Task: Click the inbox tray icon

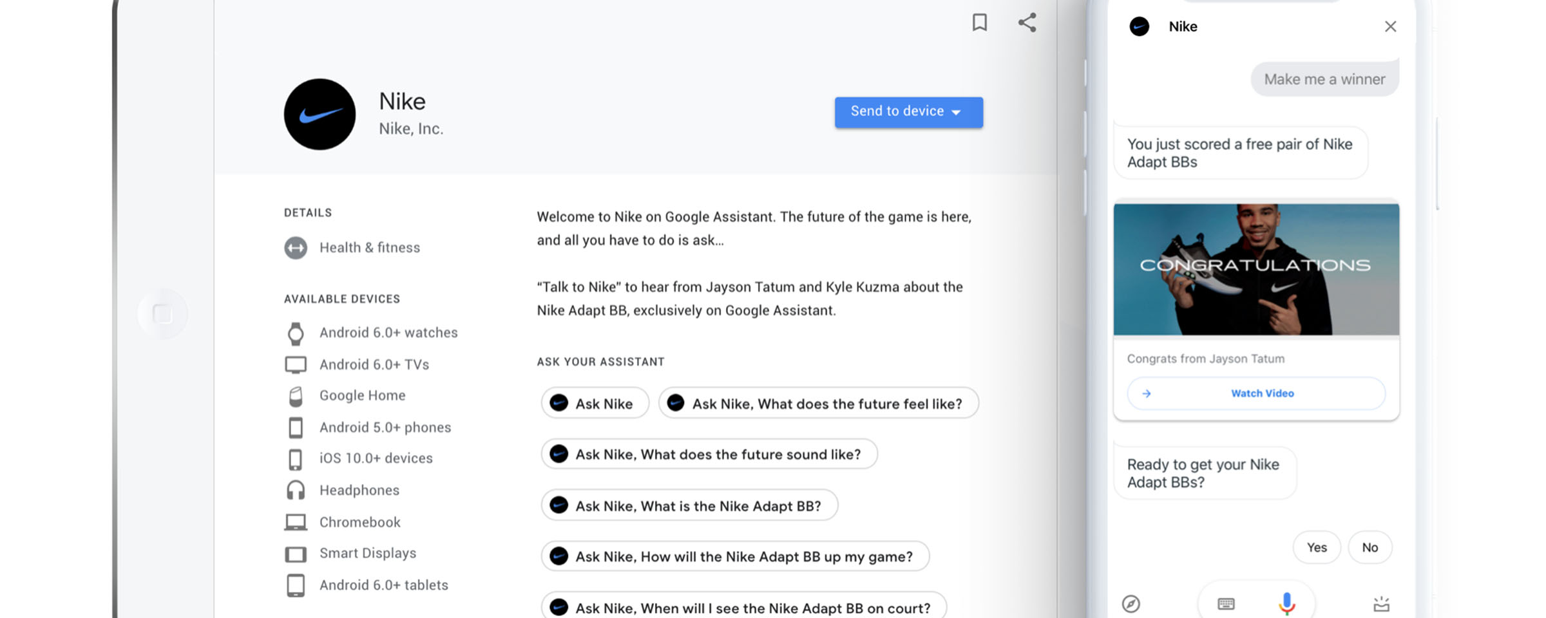Action: pyautogui.click(x=1381, y=604)
